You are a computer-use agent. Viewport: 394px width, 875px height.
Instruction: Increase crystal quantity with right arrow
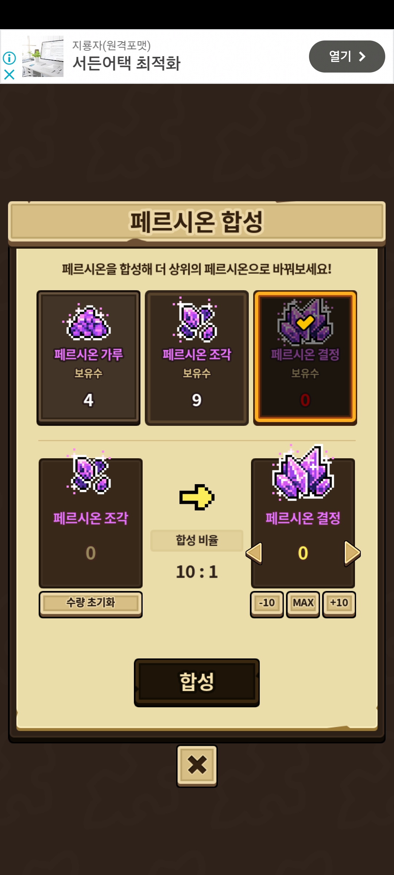(x=352, y=553)
